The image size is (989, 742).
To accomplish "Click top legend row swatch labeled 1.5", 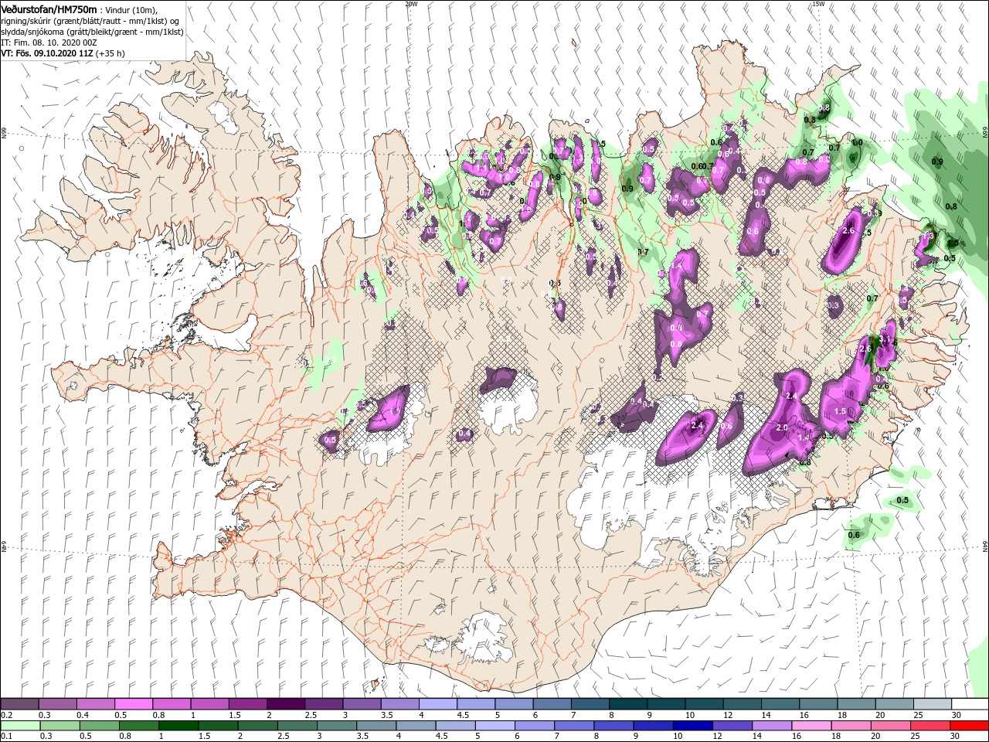I will (247, 704).
